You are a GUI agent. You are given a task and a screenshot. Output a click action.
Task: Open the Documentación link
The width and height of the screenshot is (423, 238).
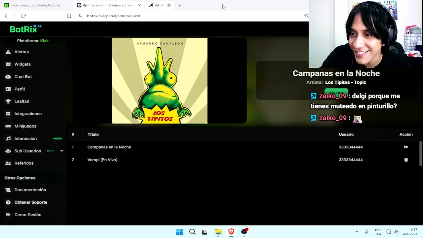30,190
